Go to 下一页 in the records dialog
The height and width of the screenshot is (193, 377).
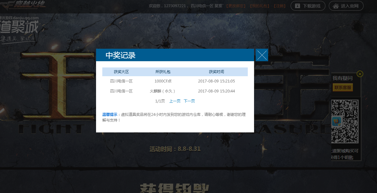pos(189,101)
